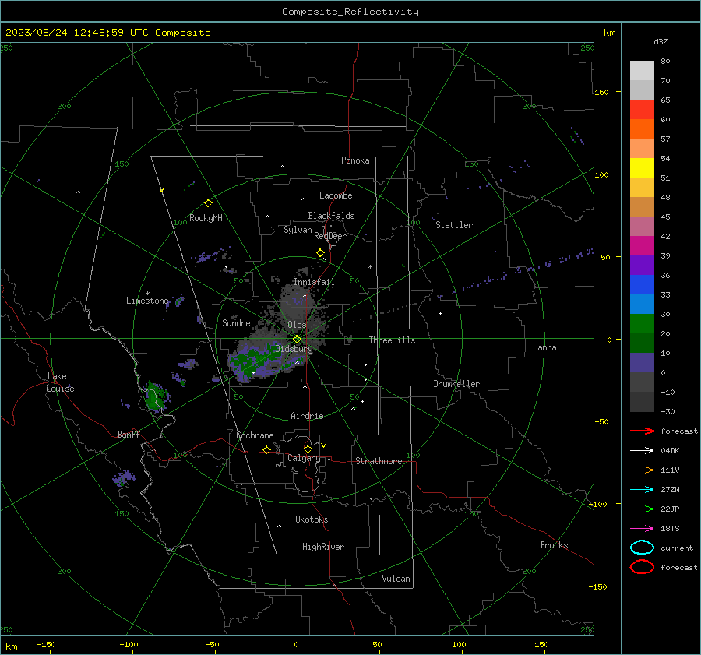
Task: Click the green 22JP arrow in legend
Action: 642,509
